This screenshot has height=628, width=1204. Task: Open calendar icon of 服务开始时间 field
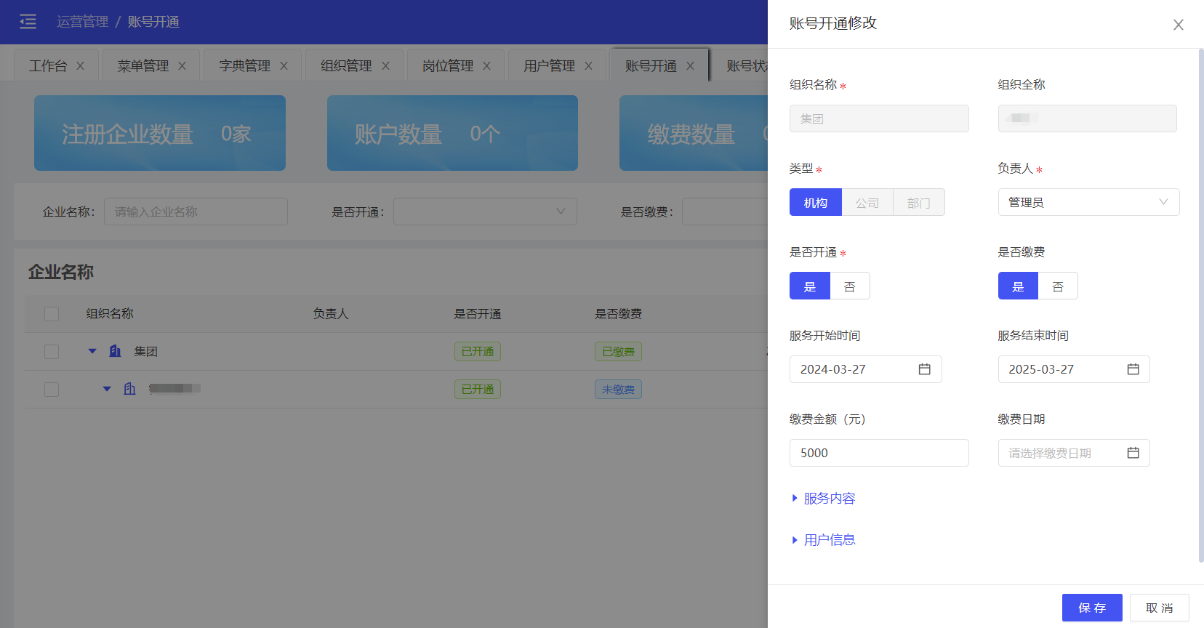[x=924, y=369]
